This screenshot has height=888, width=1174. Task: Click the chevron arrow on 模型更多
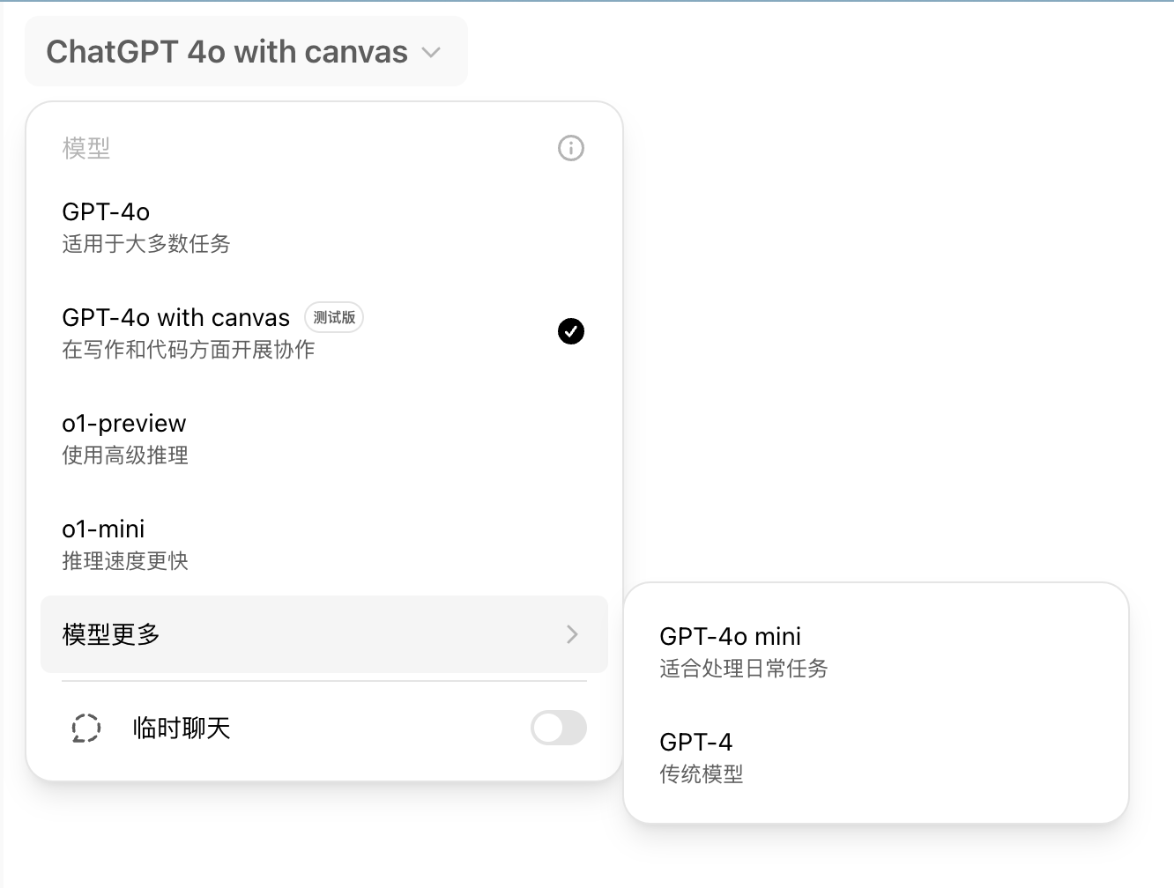tap(572, 634)
